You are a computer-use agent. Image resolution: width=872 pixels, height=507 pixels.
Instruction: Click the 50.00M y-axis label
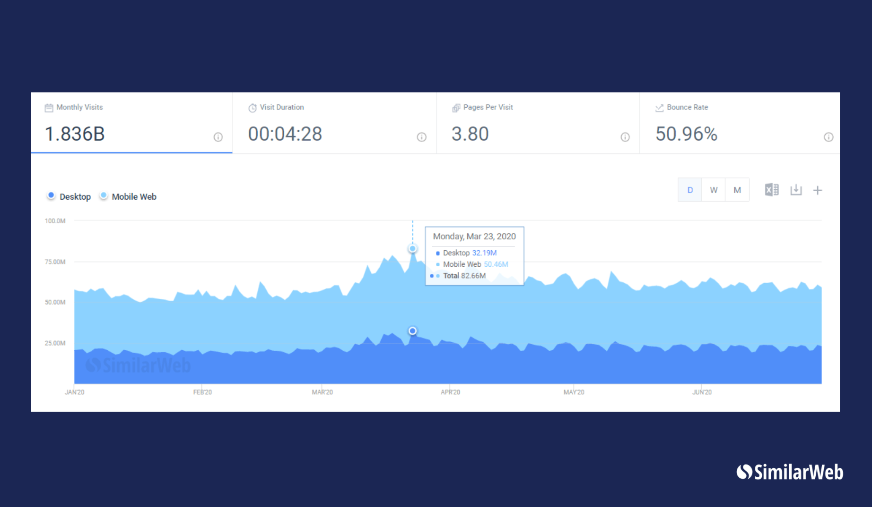[x=55, y=302]
